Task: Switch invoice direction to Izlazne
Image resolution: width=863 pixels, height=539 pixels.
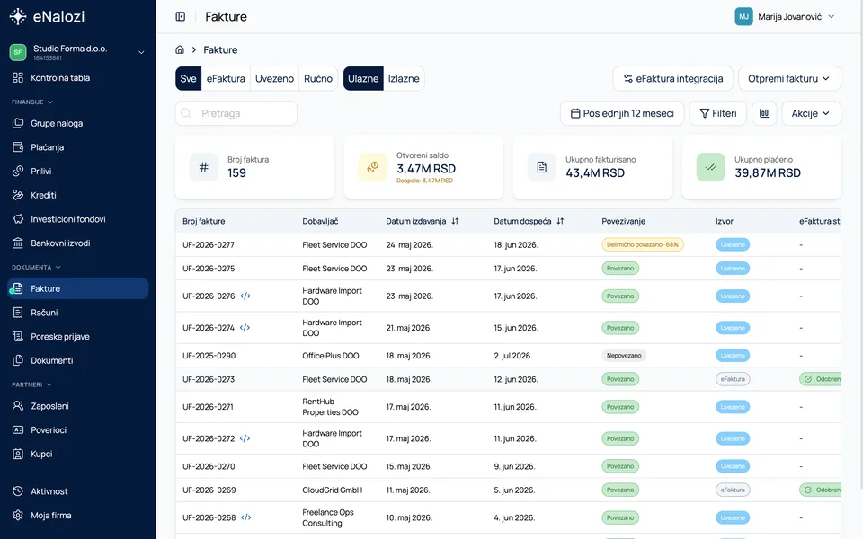Action: (x=404, y=79)
